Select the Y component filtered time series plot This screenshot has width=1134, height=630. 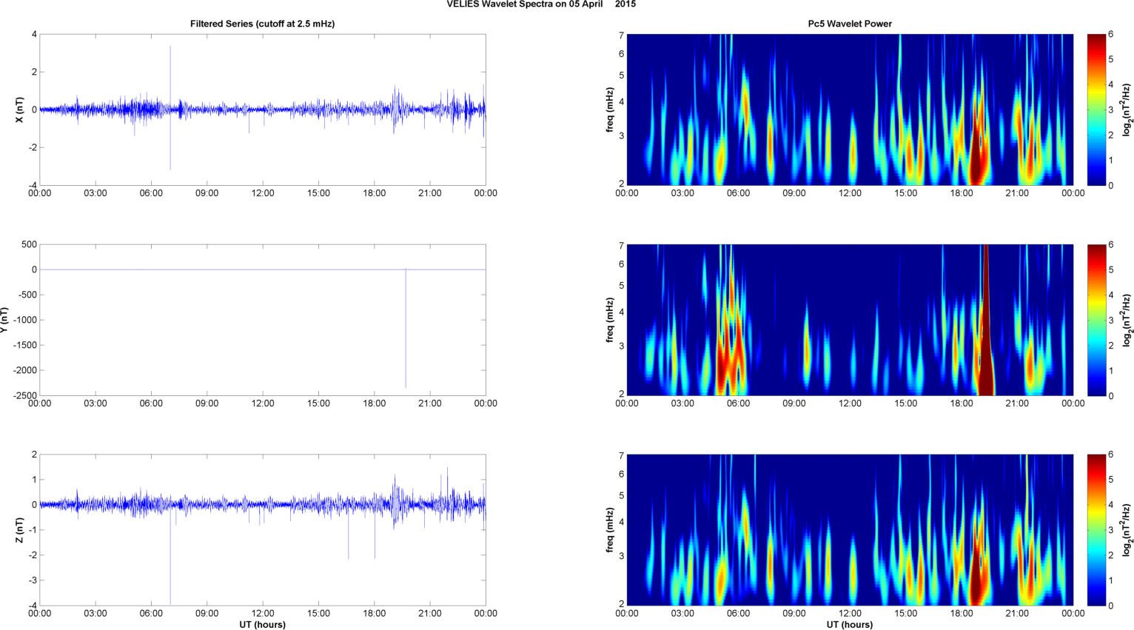[263, 320]
